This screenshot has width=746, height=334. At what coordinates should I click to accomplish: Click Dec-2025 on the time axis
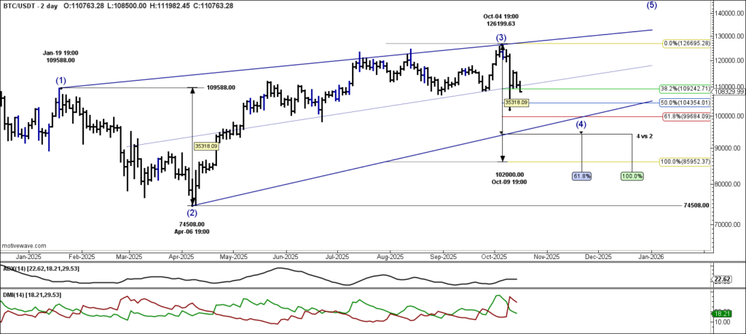[598, 257]
